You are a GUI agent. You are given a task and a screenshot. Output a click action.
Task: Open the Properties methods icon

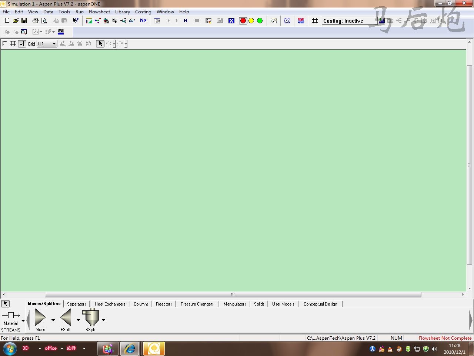tap(106, 21)
